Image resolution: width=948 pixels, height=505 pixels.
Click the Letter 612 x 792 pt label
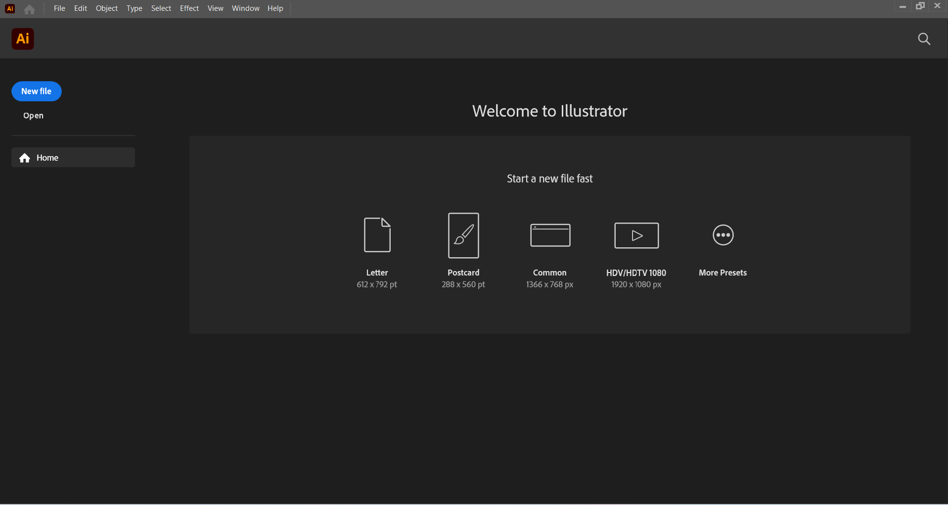377,278
